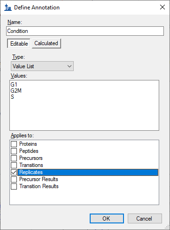The image size is (170, 230).
Task: Click the Skyline app icon in title bar
Action: click(x=8, y=8)
